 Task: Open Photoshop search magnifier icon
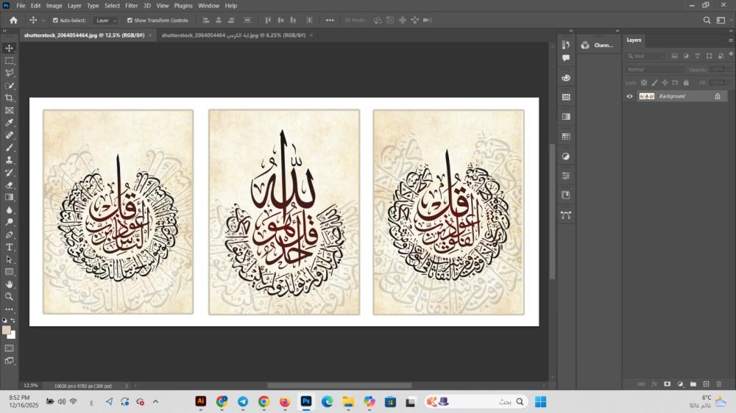tap(707, 21)
